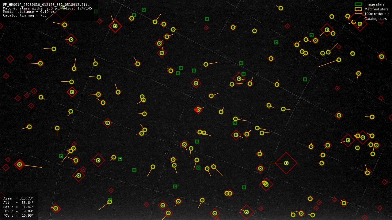Click the 'Matched stars' legend label
The image size is (392, 220).
[x=376, y=9]
